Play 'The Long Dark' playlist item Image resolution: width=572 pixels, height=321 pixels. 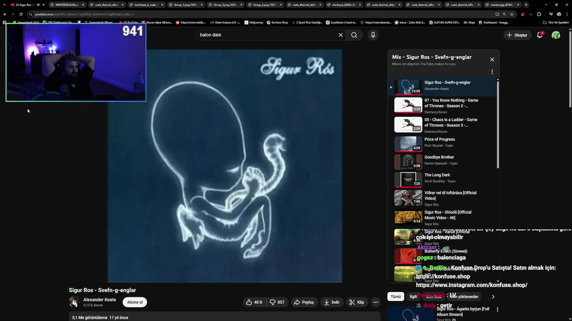[x=442, y=179]
